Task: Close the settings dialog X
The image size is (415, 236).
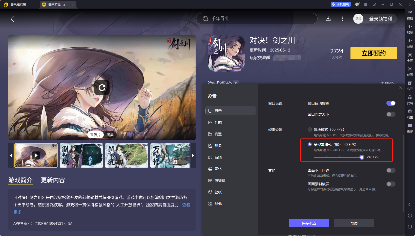Action: [401, 88]
